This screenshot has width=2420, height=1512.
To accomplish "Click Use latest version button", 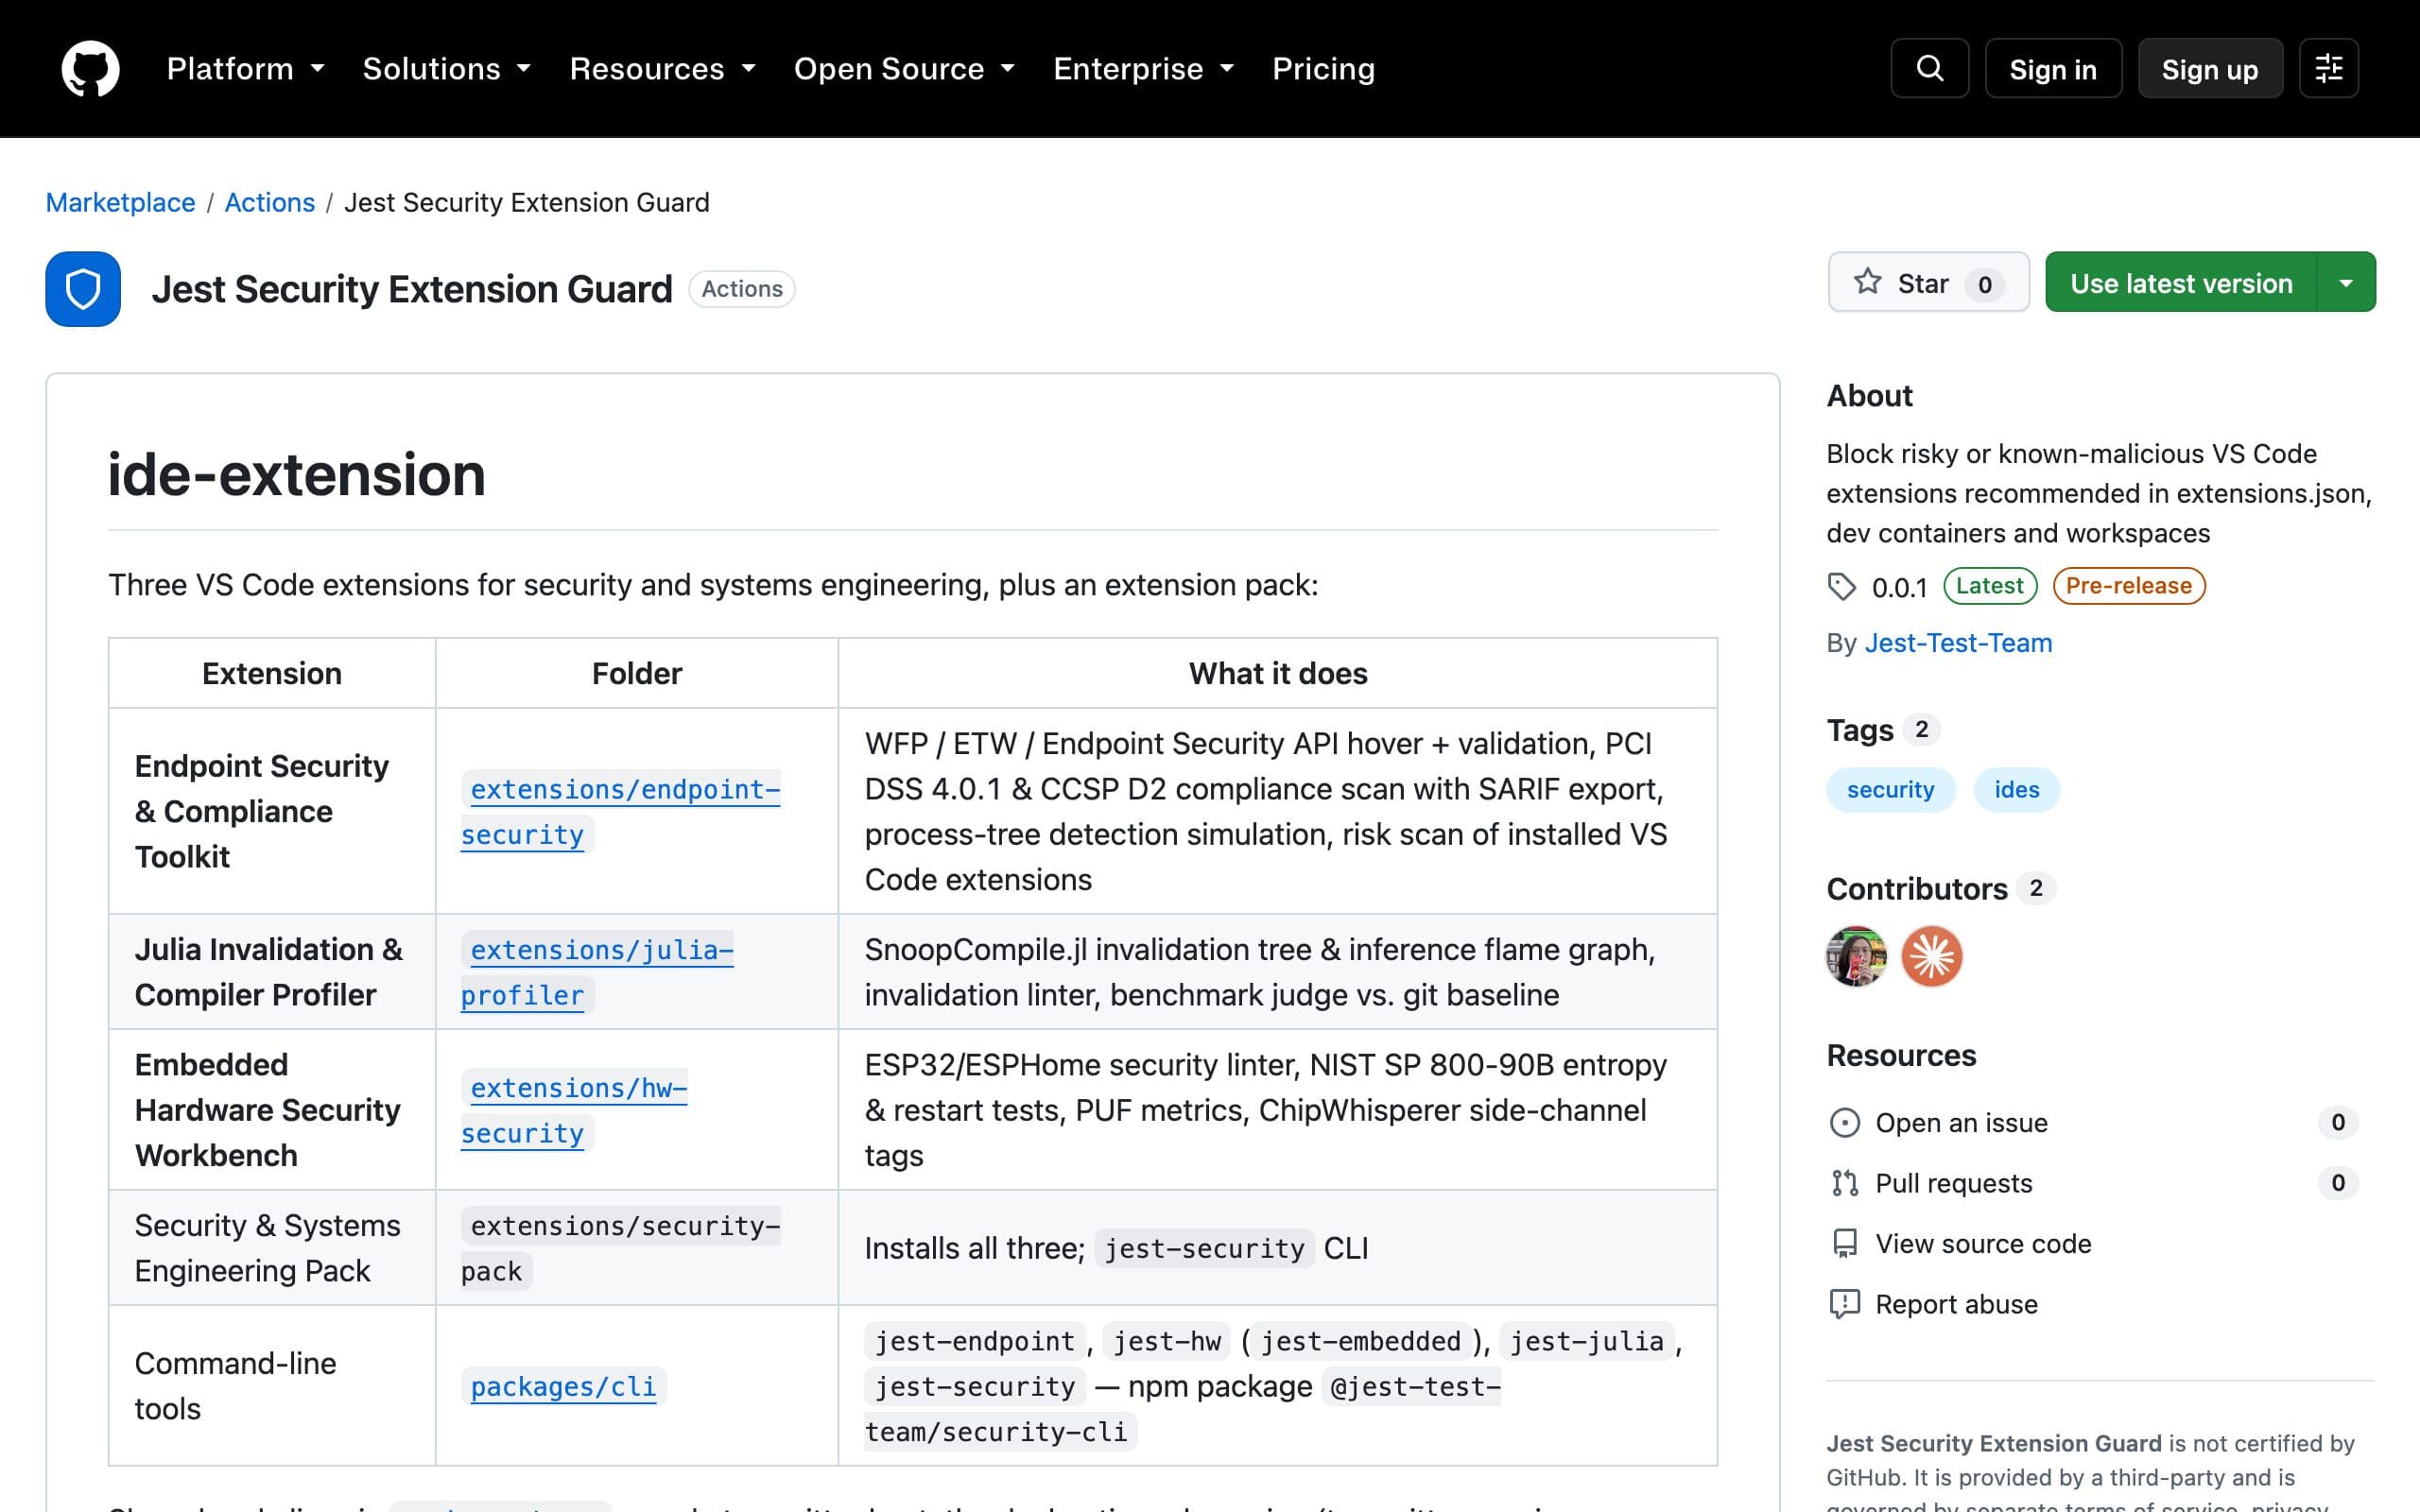I will pos(2181,283).
